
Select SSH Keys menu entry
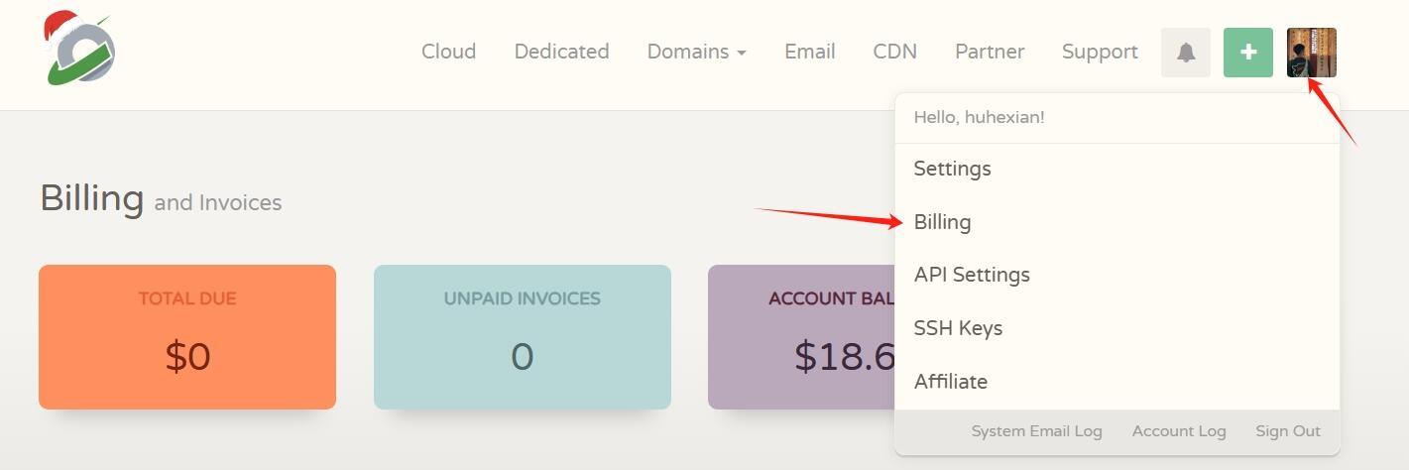(958, 328)
